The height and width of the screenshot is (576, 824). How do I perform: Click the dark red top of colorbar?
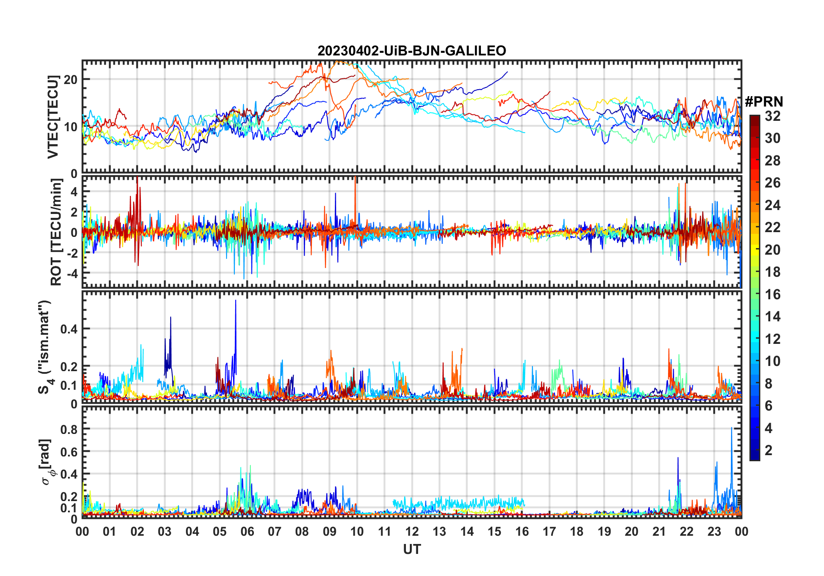[x=755, y=119]
